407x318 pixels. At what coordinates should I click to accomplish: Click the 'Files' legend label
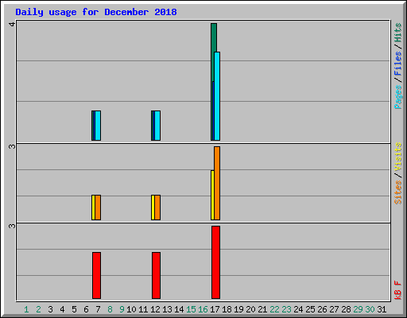click(x=397, y=64)
